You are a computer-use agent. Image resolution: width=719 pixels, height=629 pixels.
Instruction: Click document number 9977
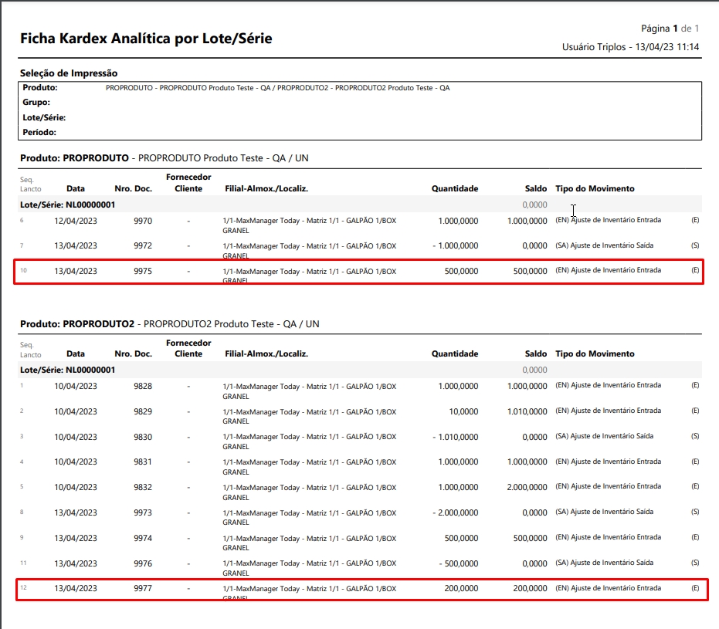pos(143,588)
